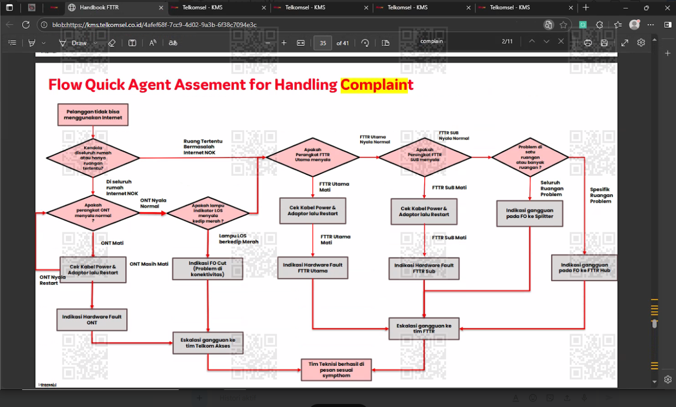Viewport: 676px width, 407px height.
Task: Activate the Draw tool
Action: (73, 43)
